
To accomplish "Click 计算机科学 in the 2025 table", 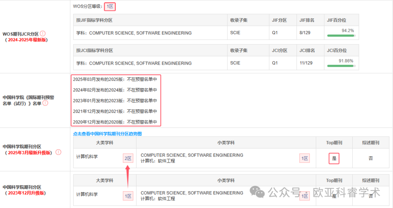I will point(87,157).
